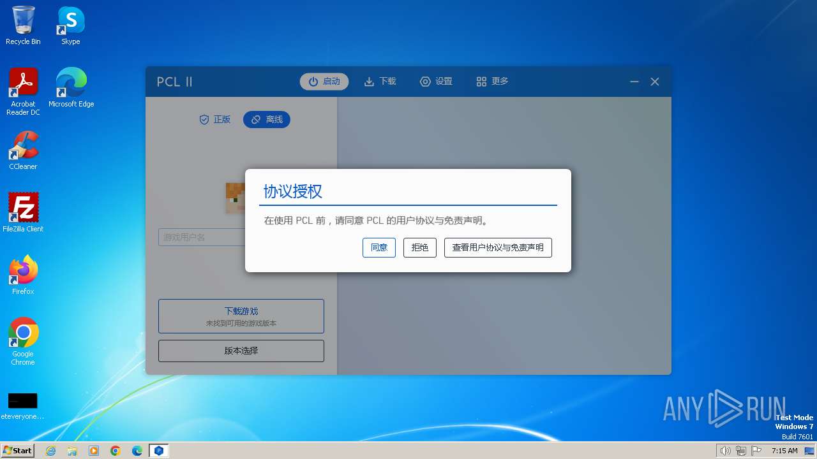Image resolution: width=817 pixels, height=459 pixels.
Task: Open Recycle Bin desktop icon
Action: 23,25
